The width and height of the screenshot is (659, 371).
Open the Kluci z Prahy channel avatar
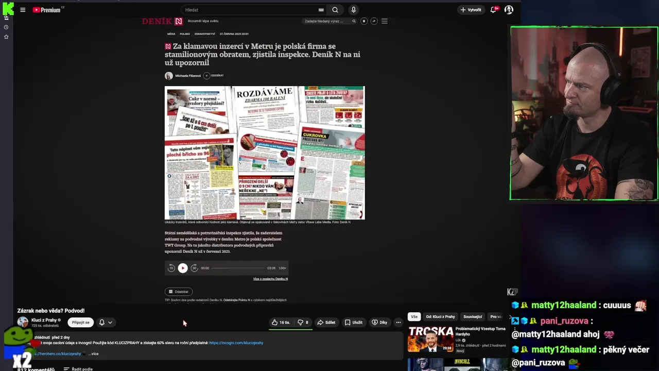tap(23, 322)
